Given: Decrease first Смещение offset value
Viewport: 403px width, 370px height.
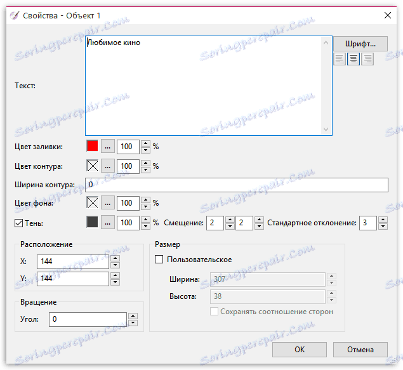Looking at the screenshot, I should 230,226.
